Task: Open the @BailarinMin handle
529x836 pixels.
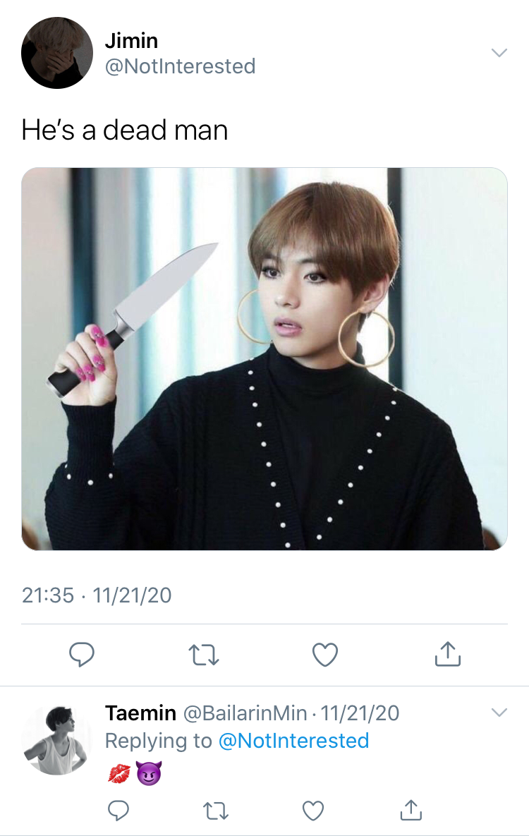Action: [x=245, y=713]
